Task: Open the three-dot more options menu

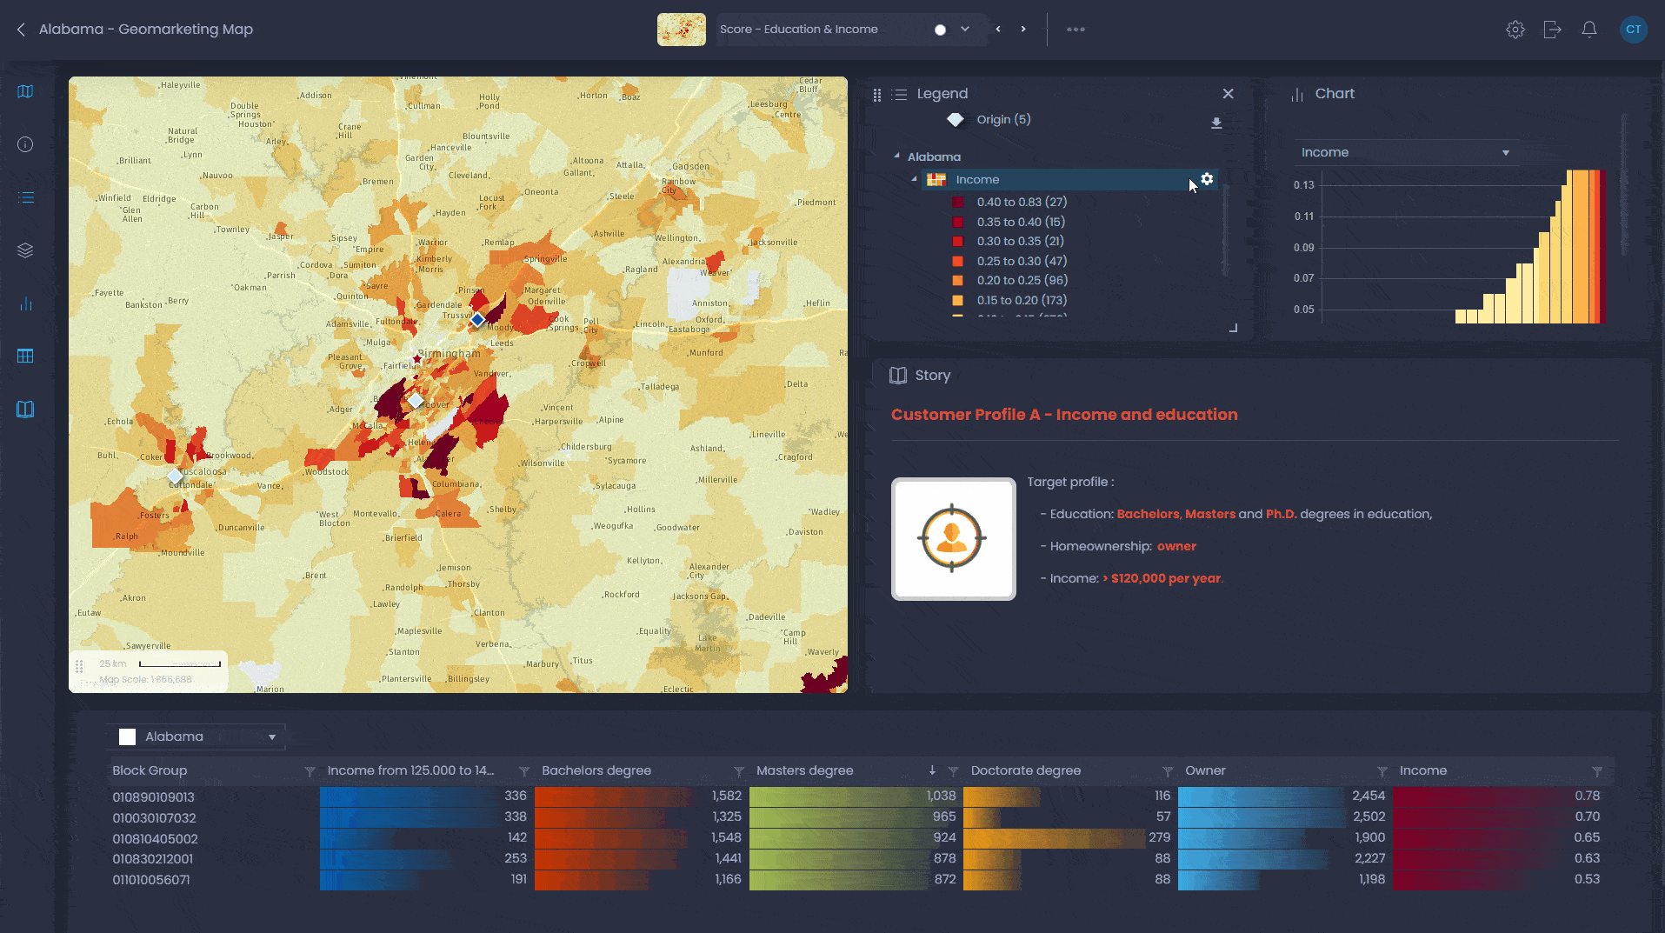Action: coord(1076,30)
